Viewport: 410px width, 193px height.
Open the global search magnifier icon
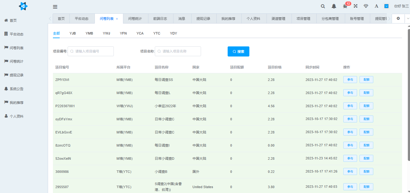pyautogui.click(x=322, y=6)
